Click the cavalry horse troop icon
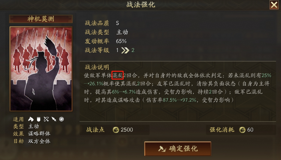 31,119
